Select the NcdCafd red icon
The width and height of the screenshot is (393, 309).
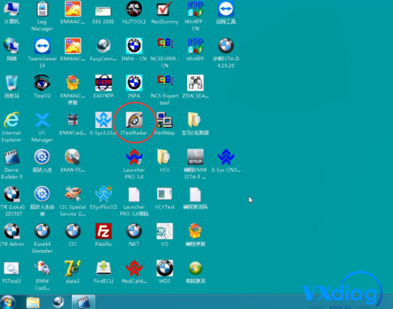(134, 268)
